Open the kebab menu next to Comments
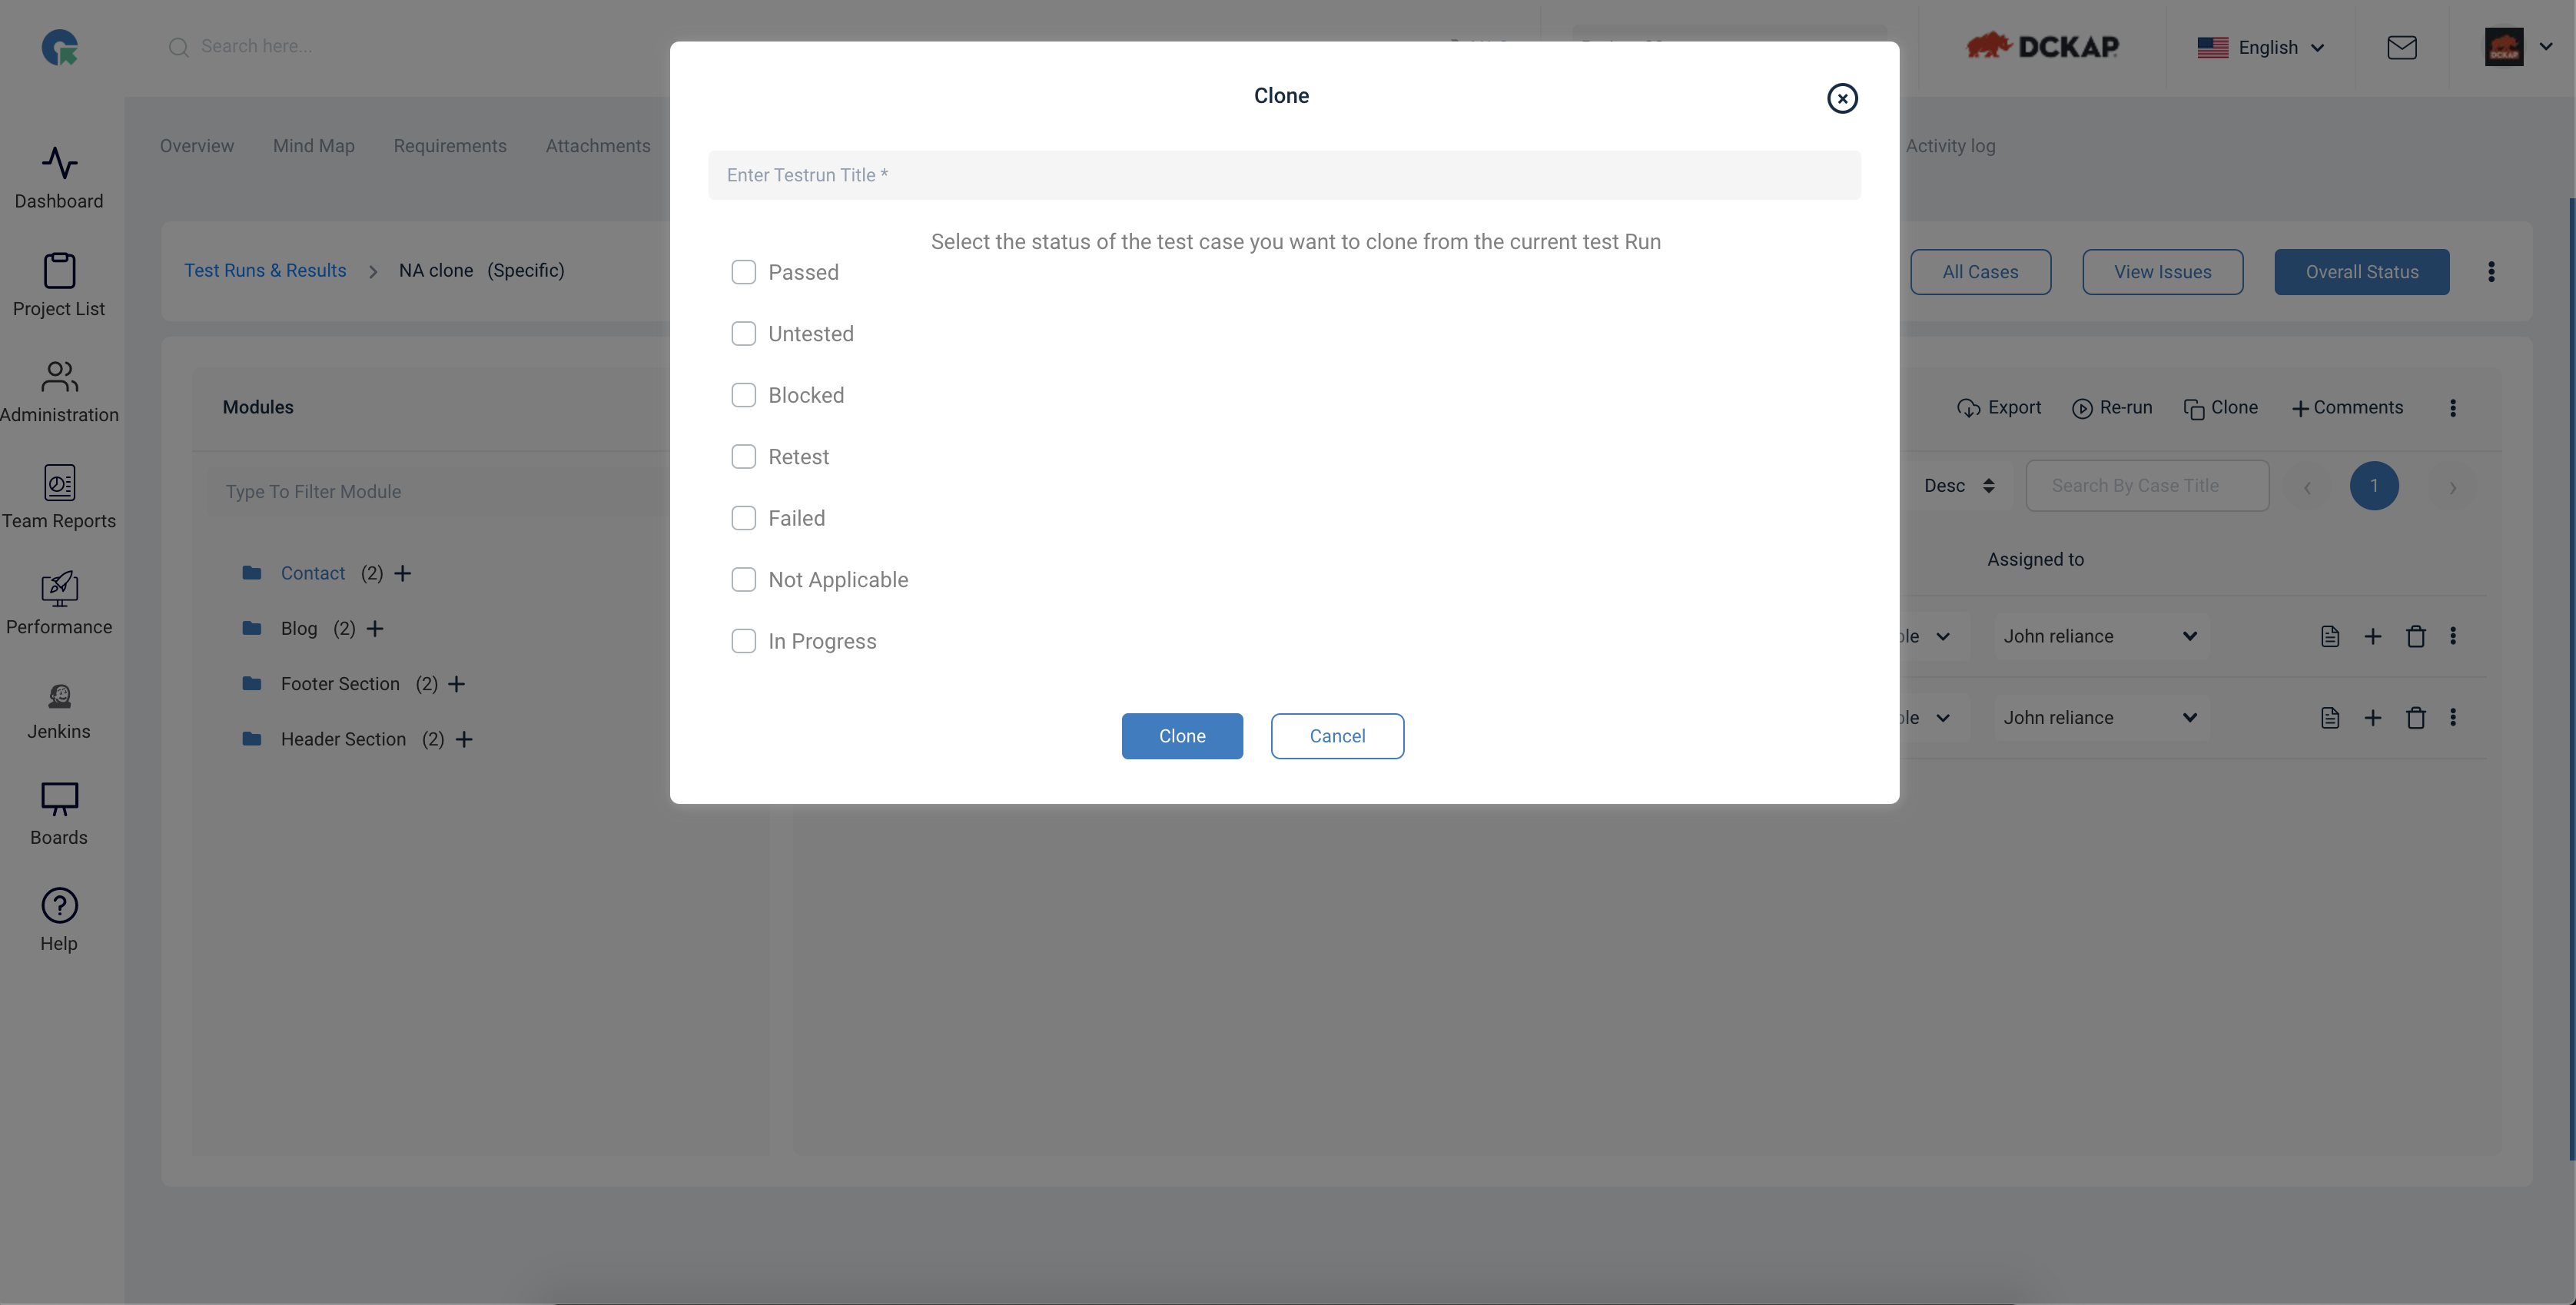This screenshot has height=1305, width=2576. [2452, 408]
